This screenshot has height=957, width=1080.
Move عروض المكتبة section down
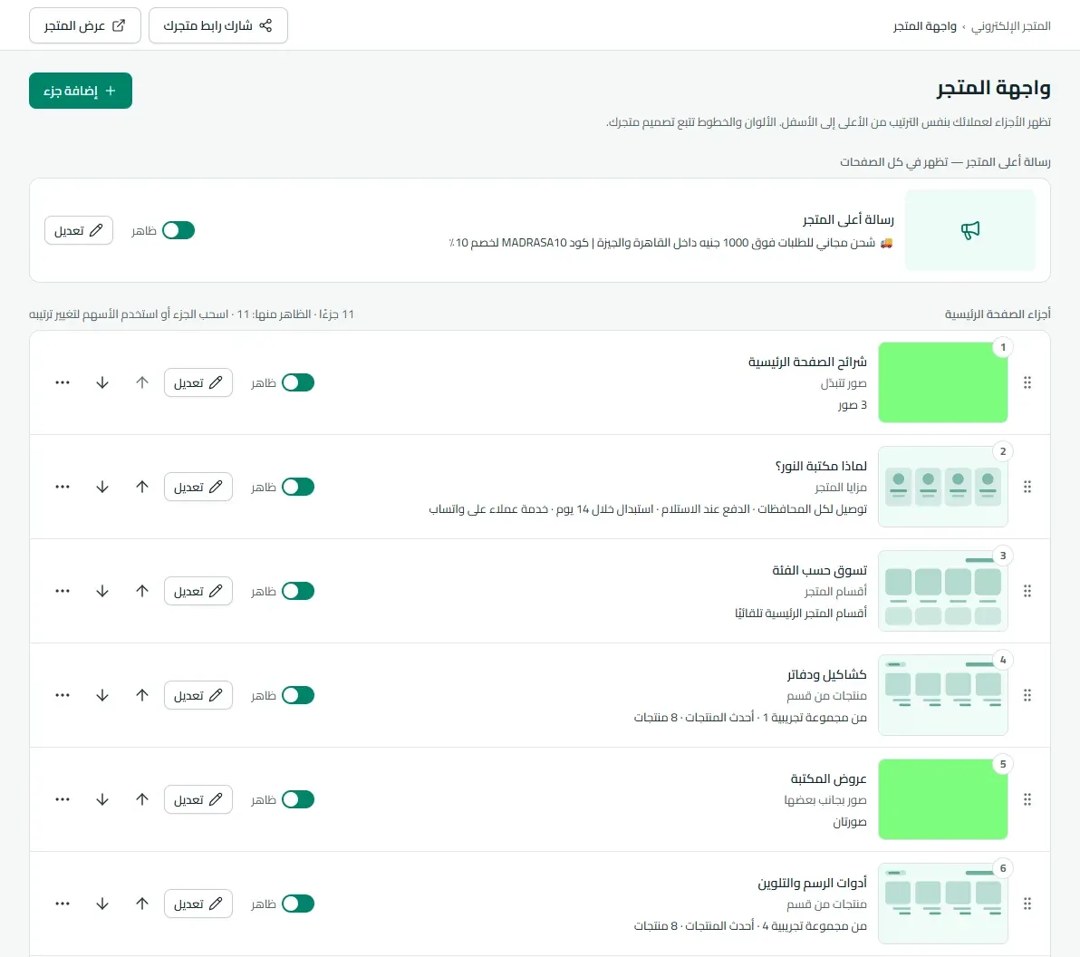tap(102, 799)
